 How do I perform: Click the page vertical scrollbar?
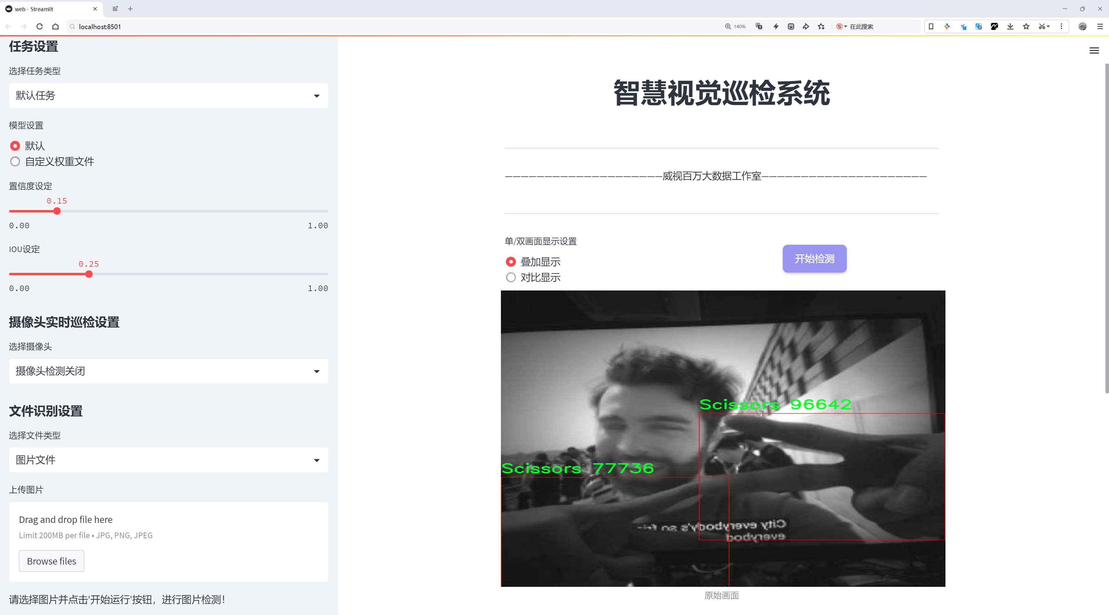(1106, 228)
